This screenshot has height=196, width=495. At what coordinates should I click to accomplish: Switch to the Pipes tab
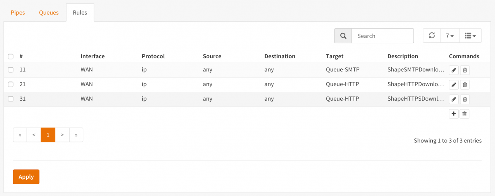point(18,13)
